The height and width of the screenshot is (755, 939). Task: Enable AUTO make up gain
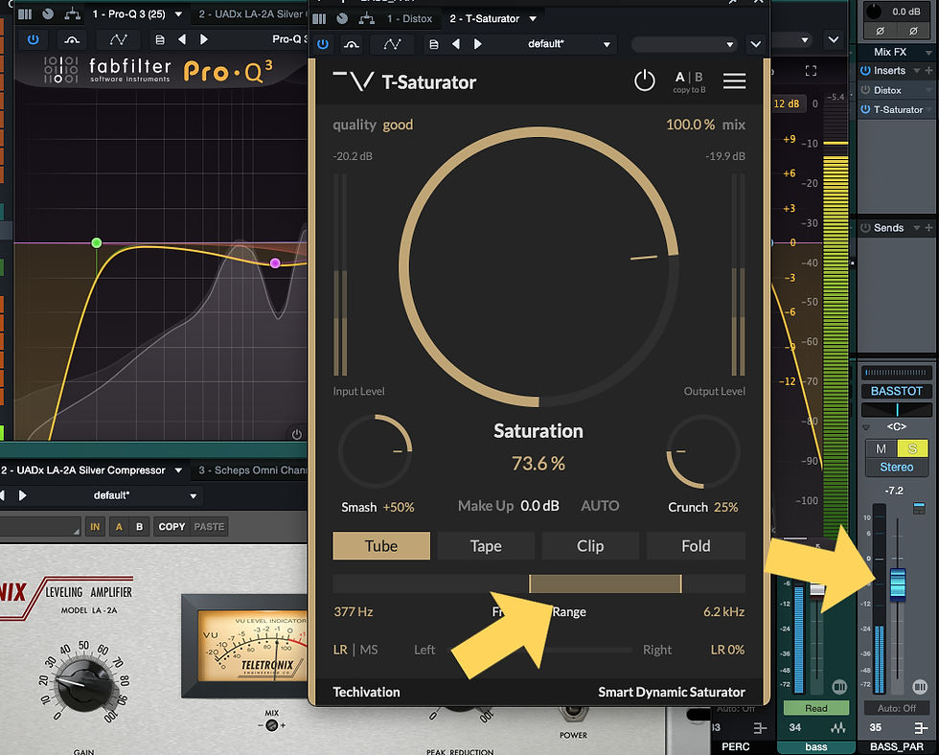(x=600, y=506)
